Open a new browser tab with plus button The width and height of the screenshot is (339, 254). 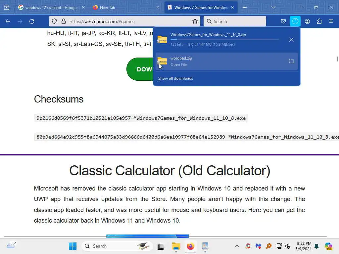(x=245, y=8)
